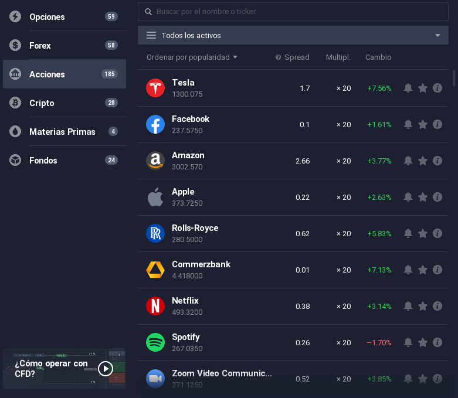Screen dimensions: 458x398
Task: Switch to the Fondos category
Action: [x=65, y=160]
